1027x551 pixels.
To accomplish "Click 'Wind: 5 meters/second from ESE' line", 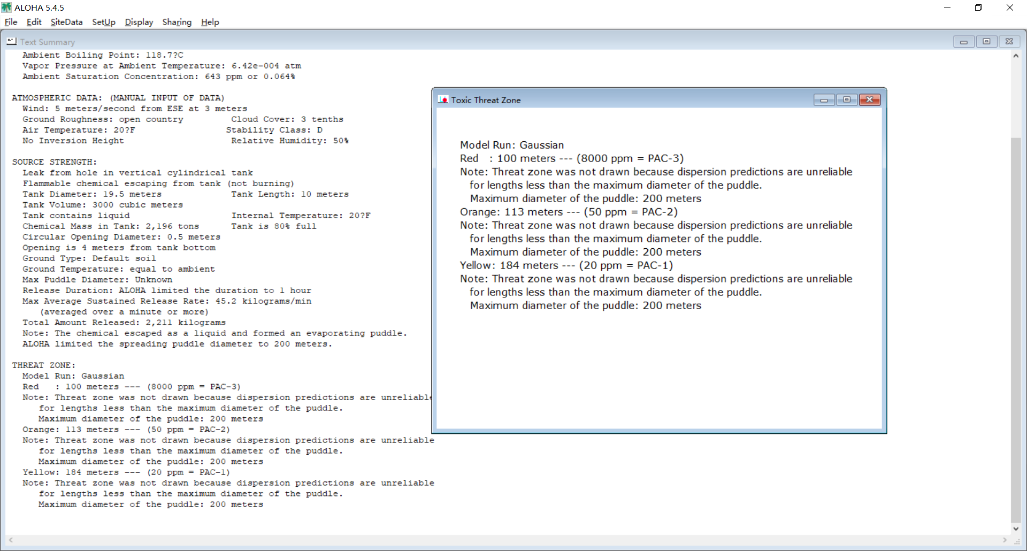I will pyautogui.click(x=135, y=109).
